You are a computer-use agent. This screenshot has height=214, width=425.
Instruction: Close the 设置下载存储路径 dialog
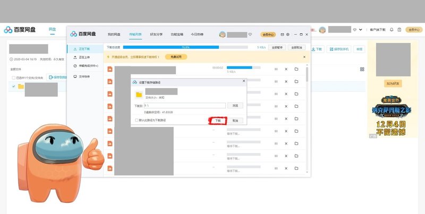click(x=244, y=81)
